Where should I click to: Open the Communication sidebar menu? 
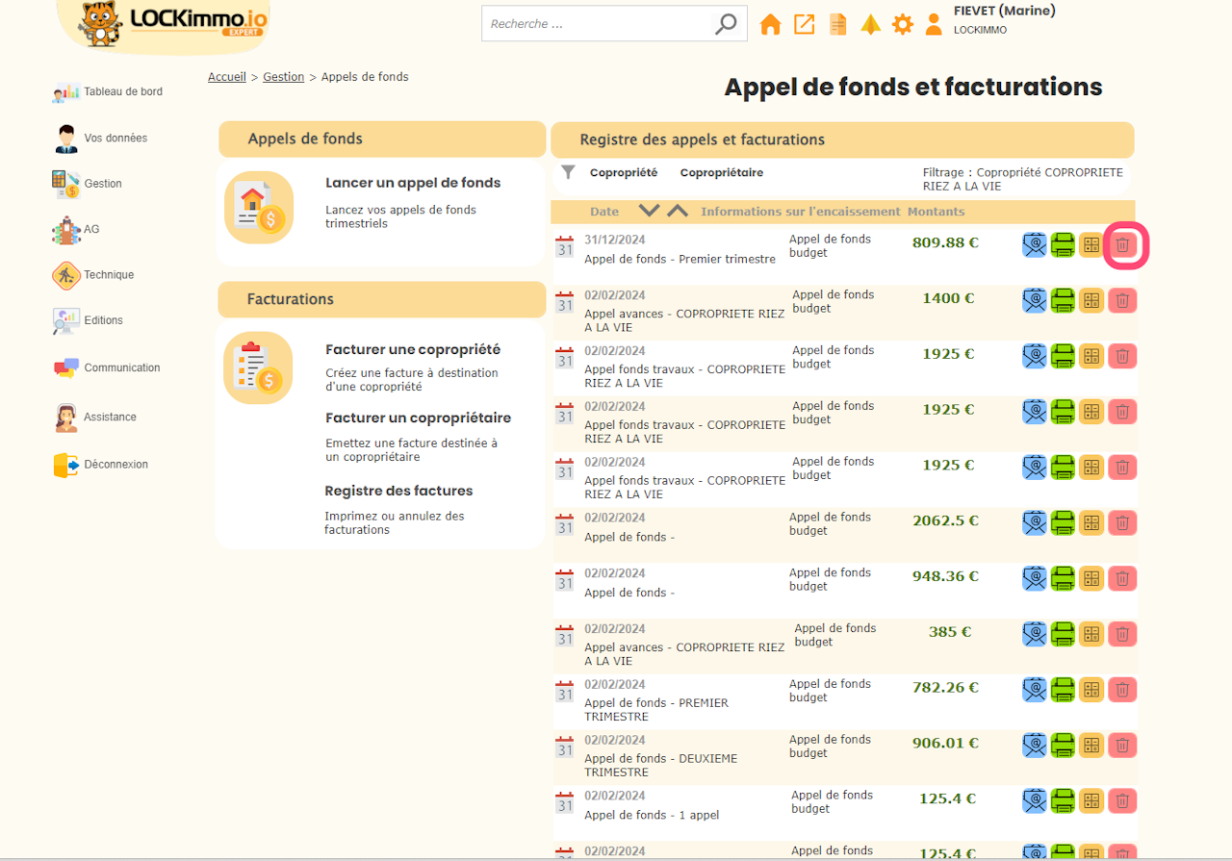[x=121, y=368]
